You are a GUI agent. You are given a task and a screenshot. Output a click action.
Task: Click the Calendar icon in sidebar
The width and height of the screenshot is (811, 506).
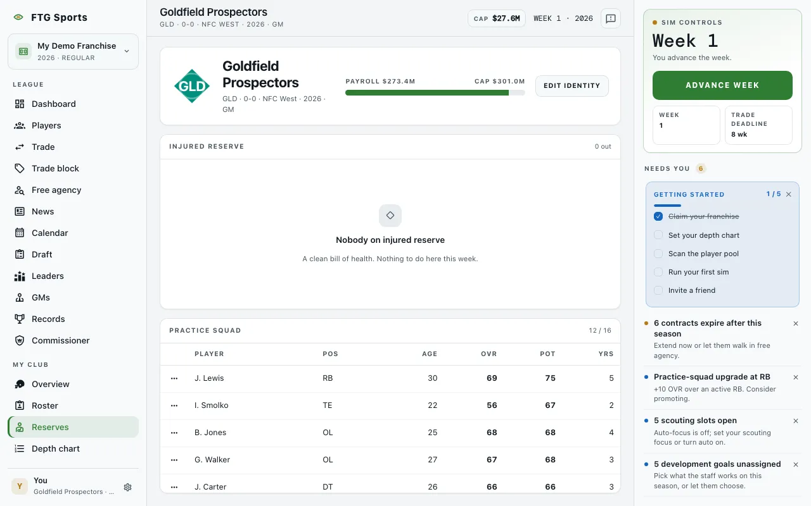20,233
